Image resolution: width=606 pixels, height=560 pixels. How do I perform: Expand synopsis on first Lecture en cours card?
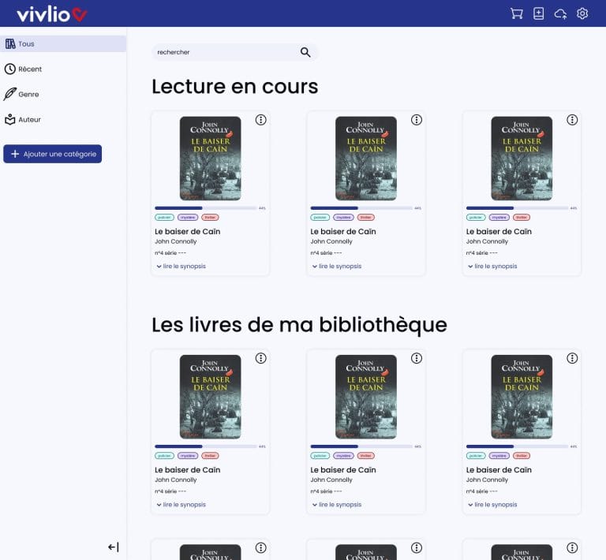coord(181,266)
